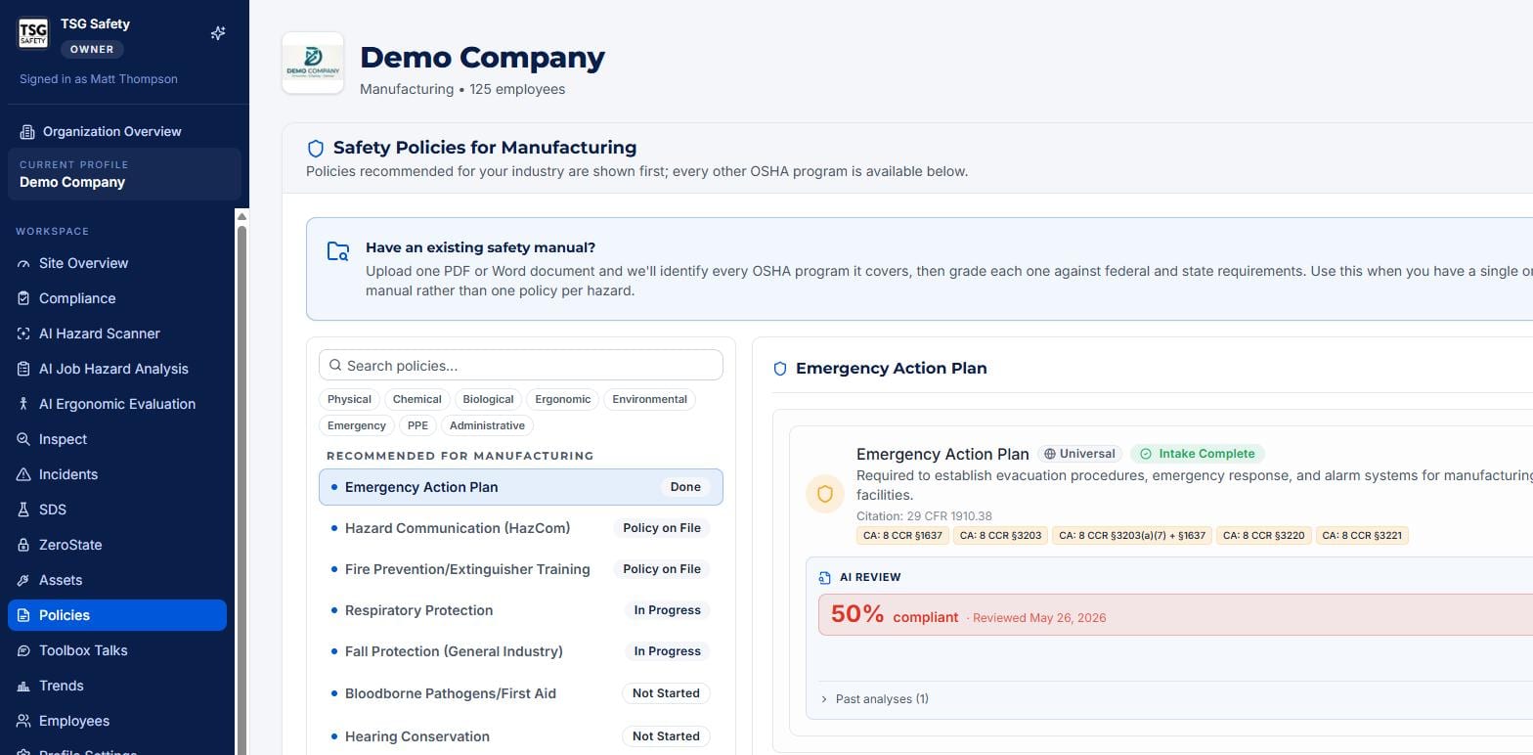Screen dimensions: 1533x755
Task: Filter policies by Emergency
Action: click(357, 425)
